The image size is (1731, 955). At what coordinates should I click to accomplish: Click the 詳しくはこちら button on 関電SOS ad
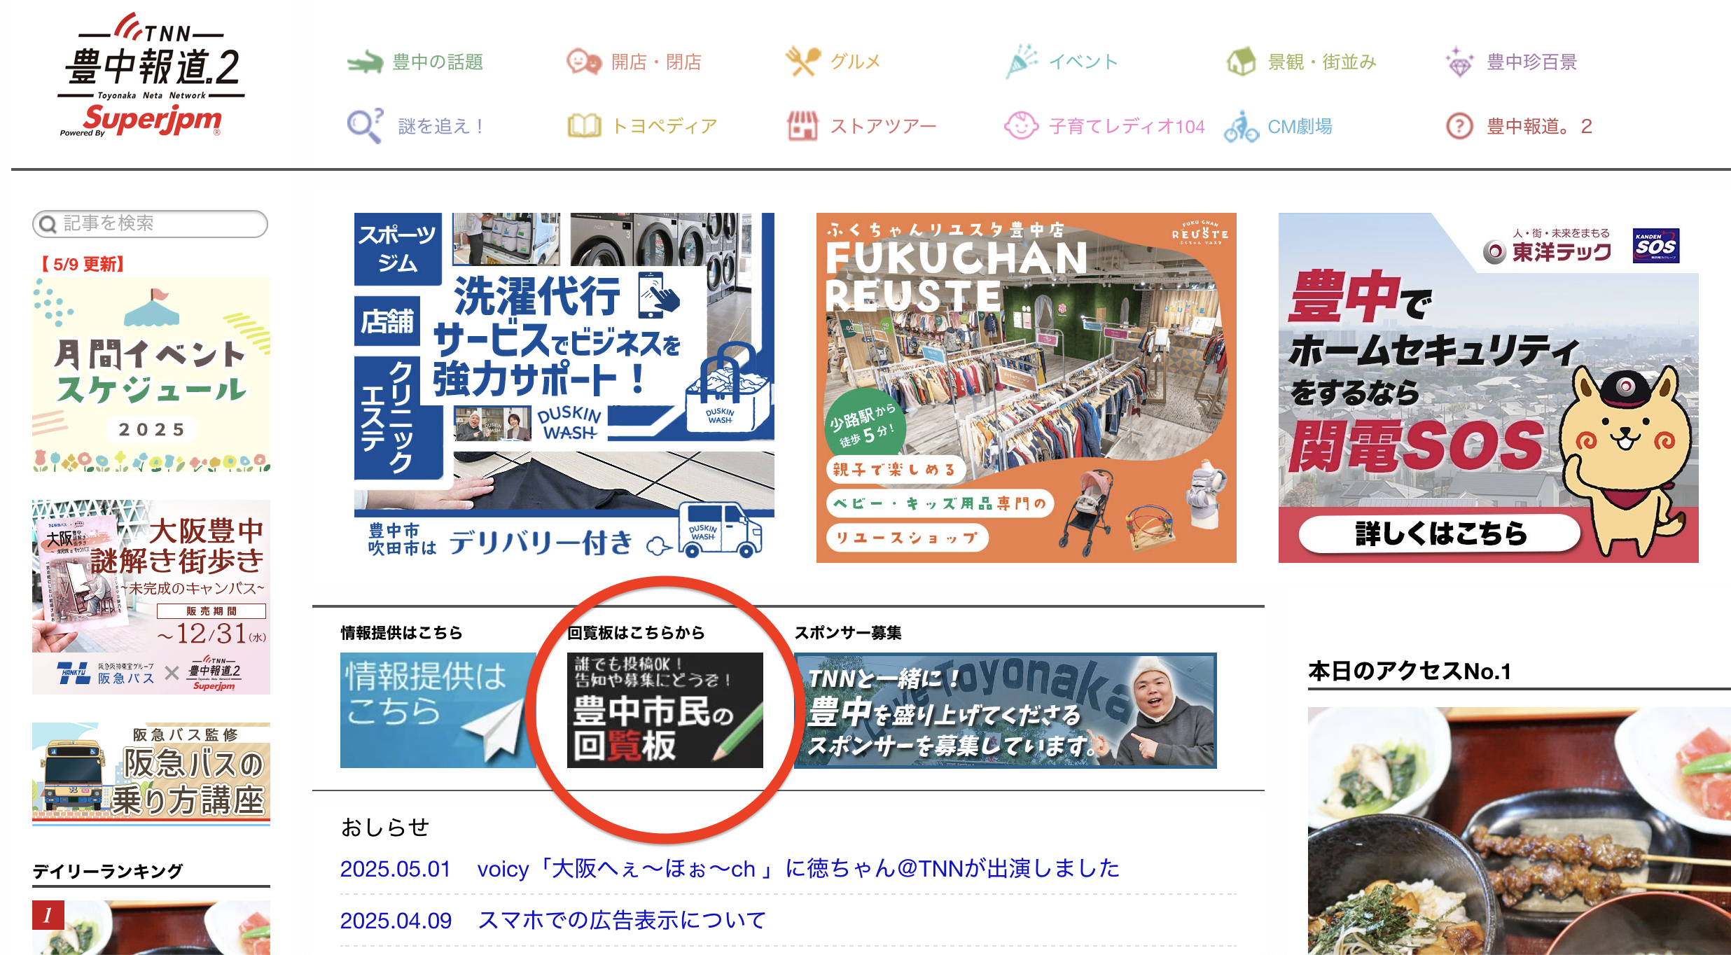click(x=1440, y=534)
